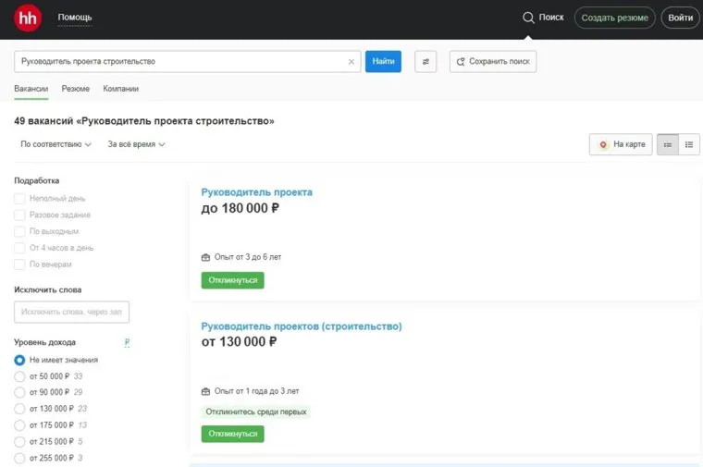Clear search text with the X icon
The image size is (703, 467).
(351, 62)
